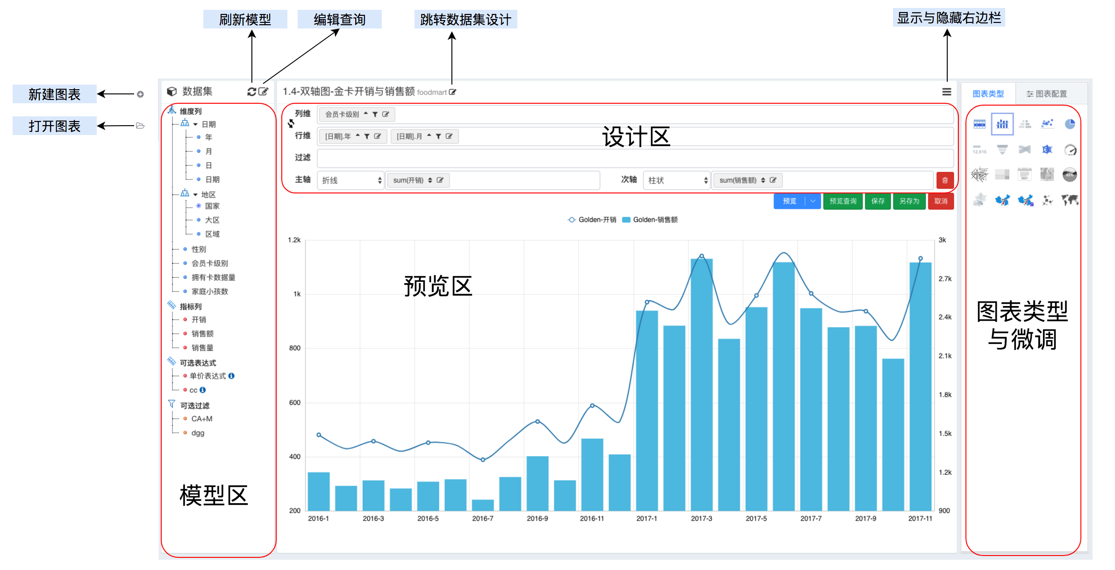Swap row and column dimensions icon

click(x=291, y=123)
